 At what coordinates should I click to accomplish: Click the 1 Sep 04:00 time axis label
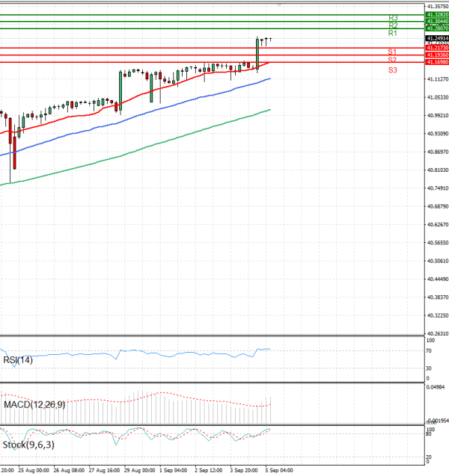click(173, 471)
